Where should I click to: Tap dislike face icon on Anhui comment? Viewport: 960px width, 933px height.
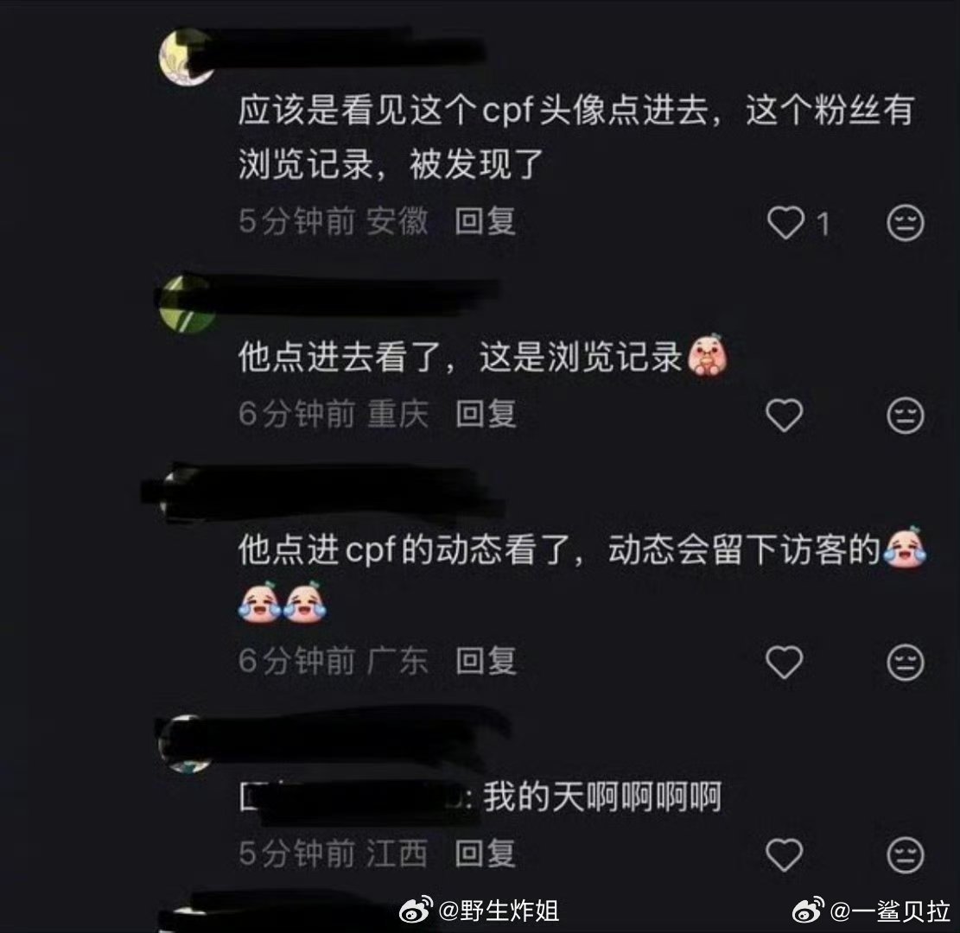click(905, 222)
